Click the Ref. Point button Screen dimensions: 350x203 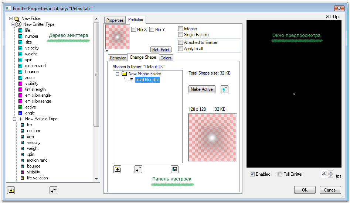click(161, 50)
